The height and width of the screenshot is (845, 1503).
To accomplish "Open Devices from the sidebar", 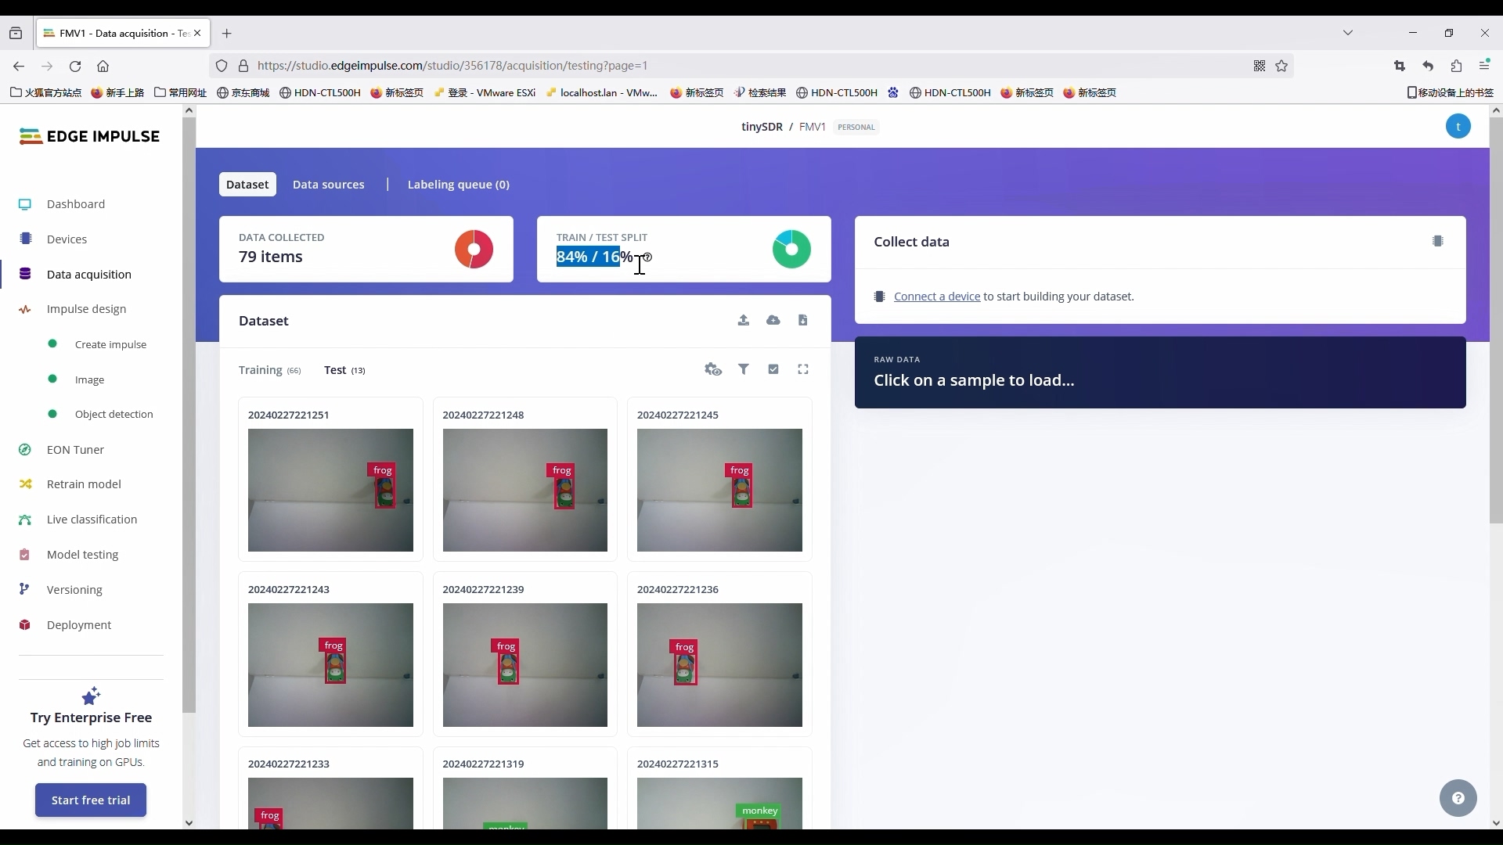I will click(x=67, y=239).
